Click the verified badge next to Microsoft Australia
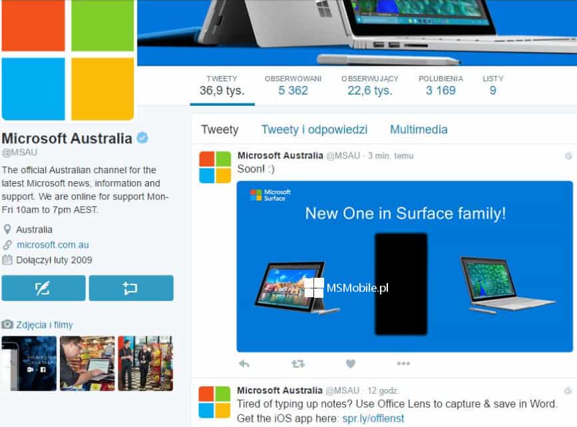This screenshot has height=427, width=577. pyautogui.click(x=142, y=138)
